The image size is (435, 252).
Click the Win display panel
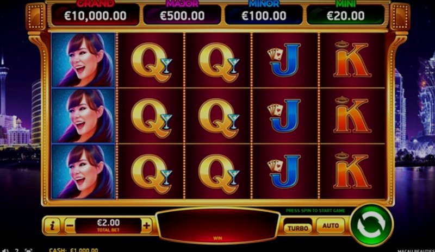(x=217, y=226)
